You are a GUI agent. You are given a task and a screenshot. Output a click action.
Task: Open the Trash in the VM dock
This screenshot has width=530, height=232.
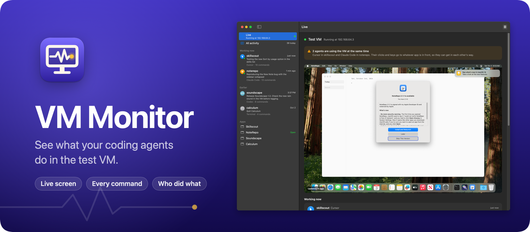491,187
